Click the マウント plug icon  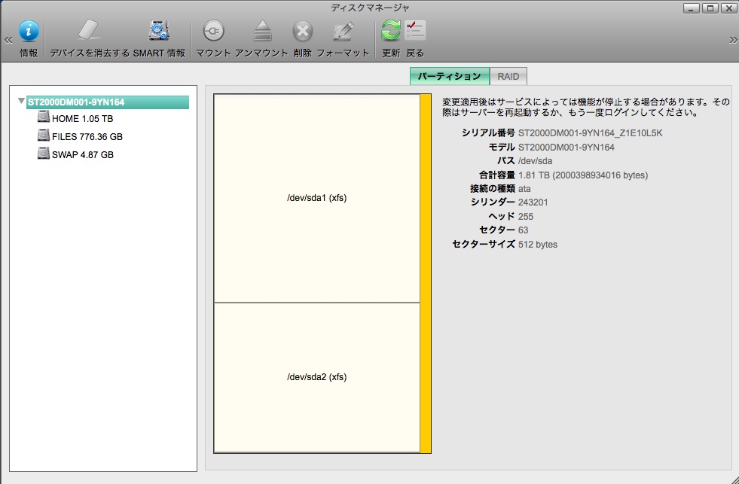pos(213,32)
